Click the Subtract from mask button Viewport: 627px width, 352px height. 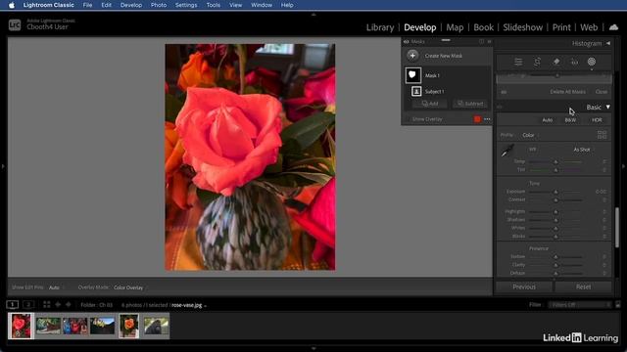470,104
